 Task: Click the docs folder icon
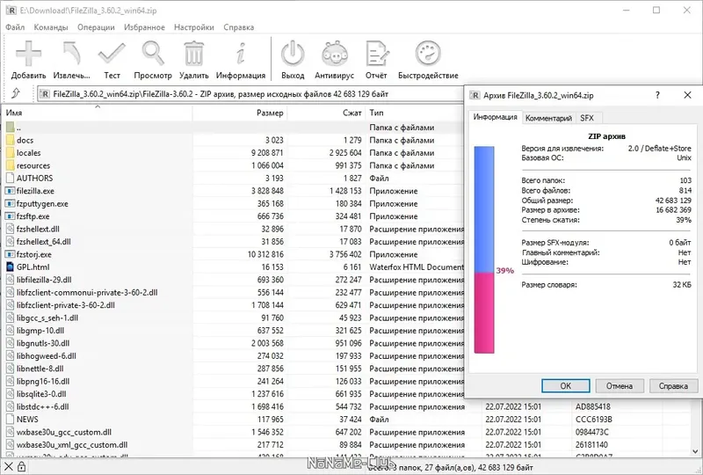(x=10, y=140)
